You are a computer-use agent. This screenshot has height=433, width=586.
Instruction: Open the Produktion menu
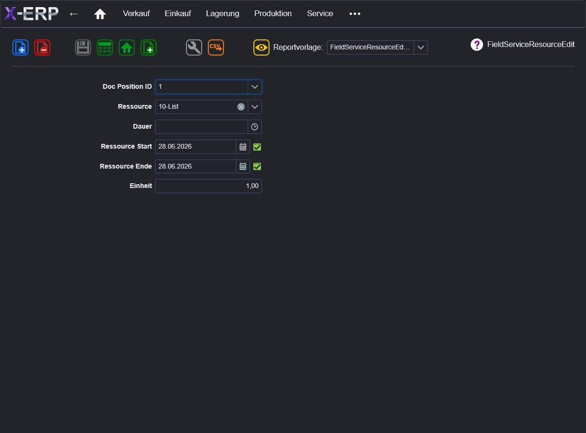coord(273,14)
